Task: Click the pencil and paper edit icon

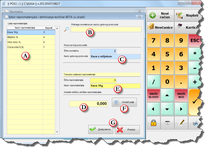Action: click(x=182, y=122)
